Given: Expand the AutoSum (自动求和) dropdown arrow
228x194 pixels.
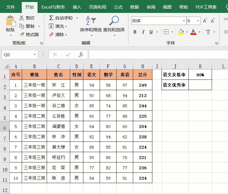Looking at the screenshot, I should [77, 18].
